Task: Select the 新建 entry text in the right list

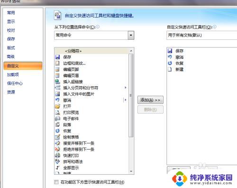Action: click(180, 69)
